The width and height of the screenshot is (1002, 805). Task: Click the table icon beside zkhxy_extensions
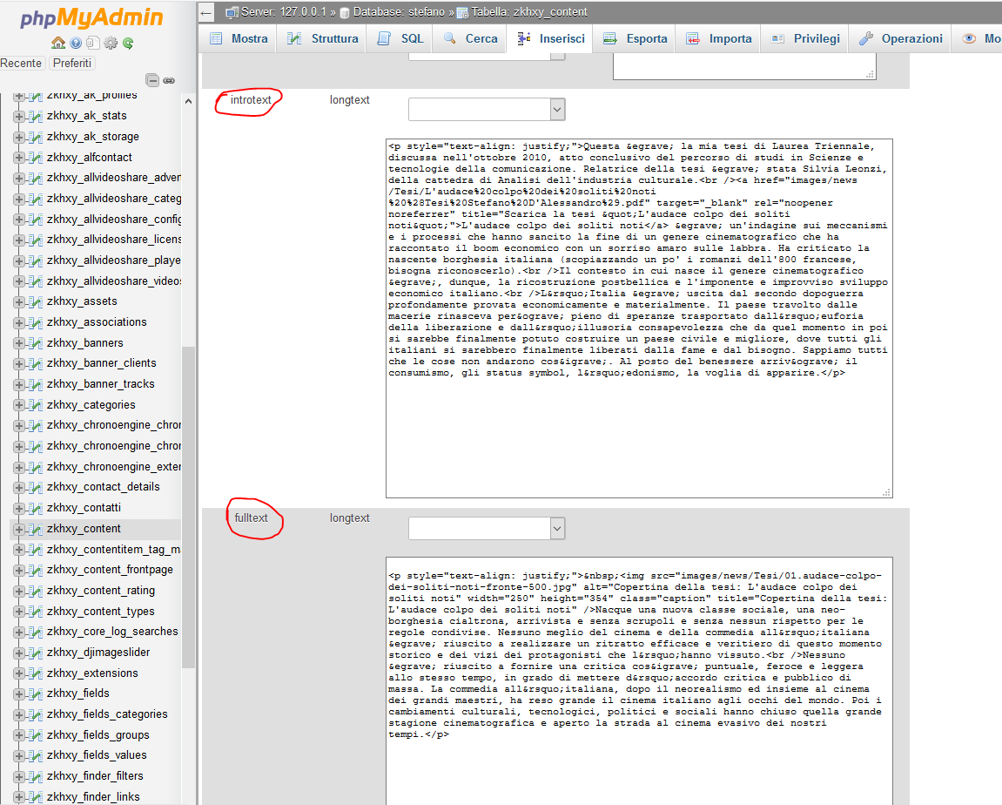click(36, 673)
